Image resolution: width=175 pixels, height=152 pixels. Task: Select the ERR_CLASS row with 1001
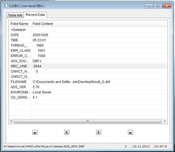pos(88,50)
